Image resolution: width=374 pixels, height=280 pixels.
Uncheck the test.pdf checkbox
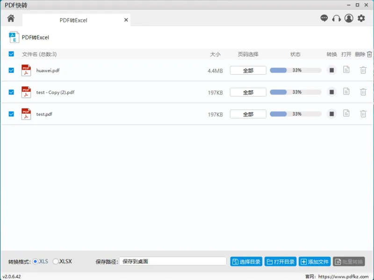point(11,114)
